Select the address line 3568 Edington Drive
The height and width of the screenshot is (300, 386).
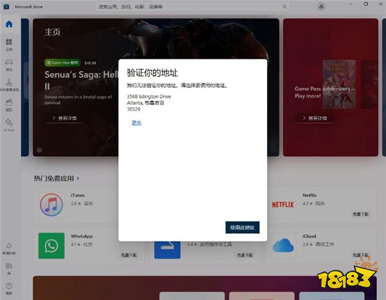click(149, 96)
